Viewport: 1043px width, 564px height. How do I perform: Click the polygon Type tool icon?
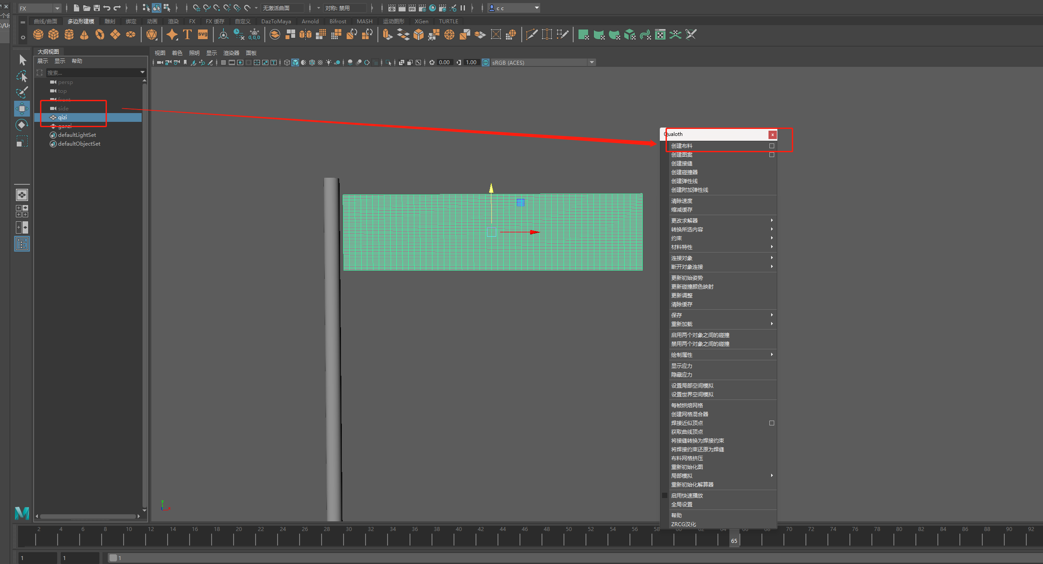coord(187,34)
